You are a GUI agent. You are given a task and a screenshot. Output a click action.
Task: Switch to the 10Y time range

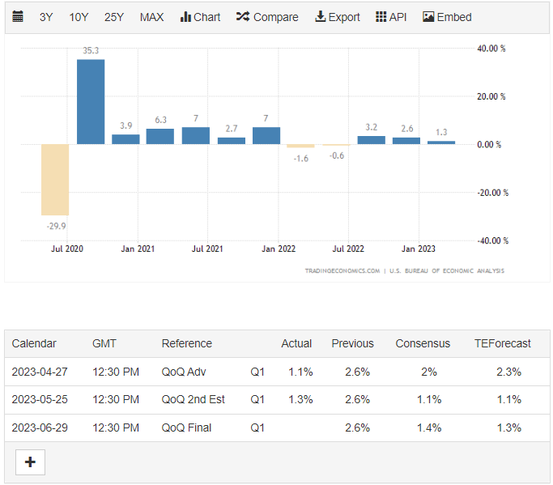pyautogui.click(x=79, y=17)
